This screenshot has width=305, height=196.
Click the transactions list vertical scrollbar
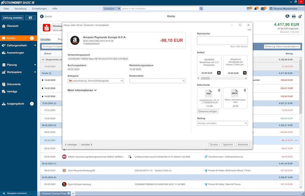point(301,86)
